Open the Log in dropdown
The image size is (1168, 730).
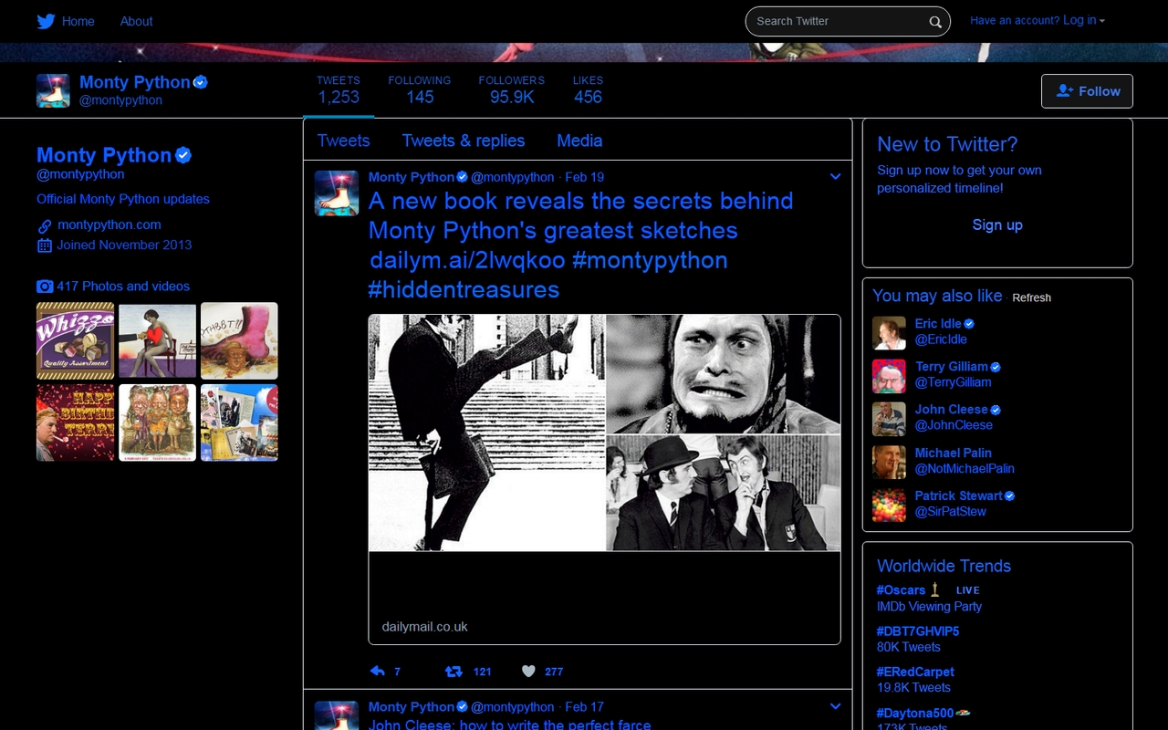[x=1084, y=20]
